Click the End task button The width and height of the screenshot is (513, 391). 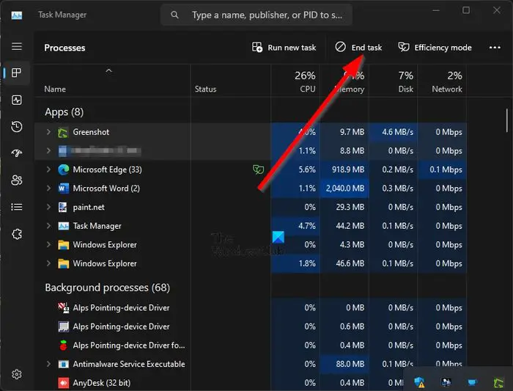[x=358, y=48]
